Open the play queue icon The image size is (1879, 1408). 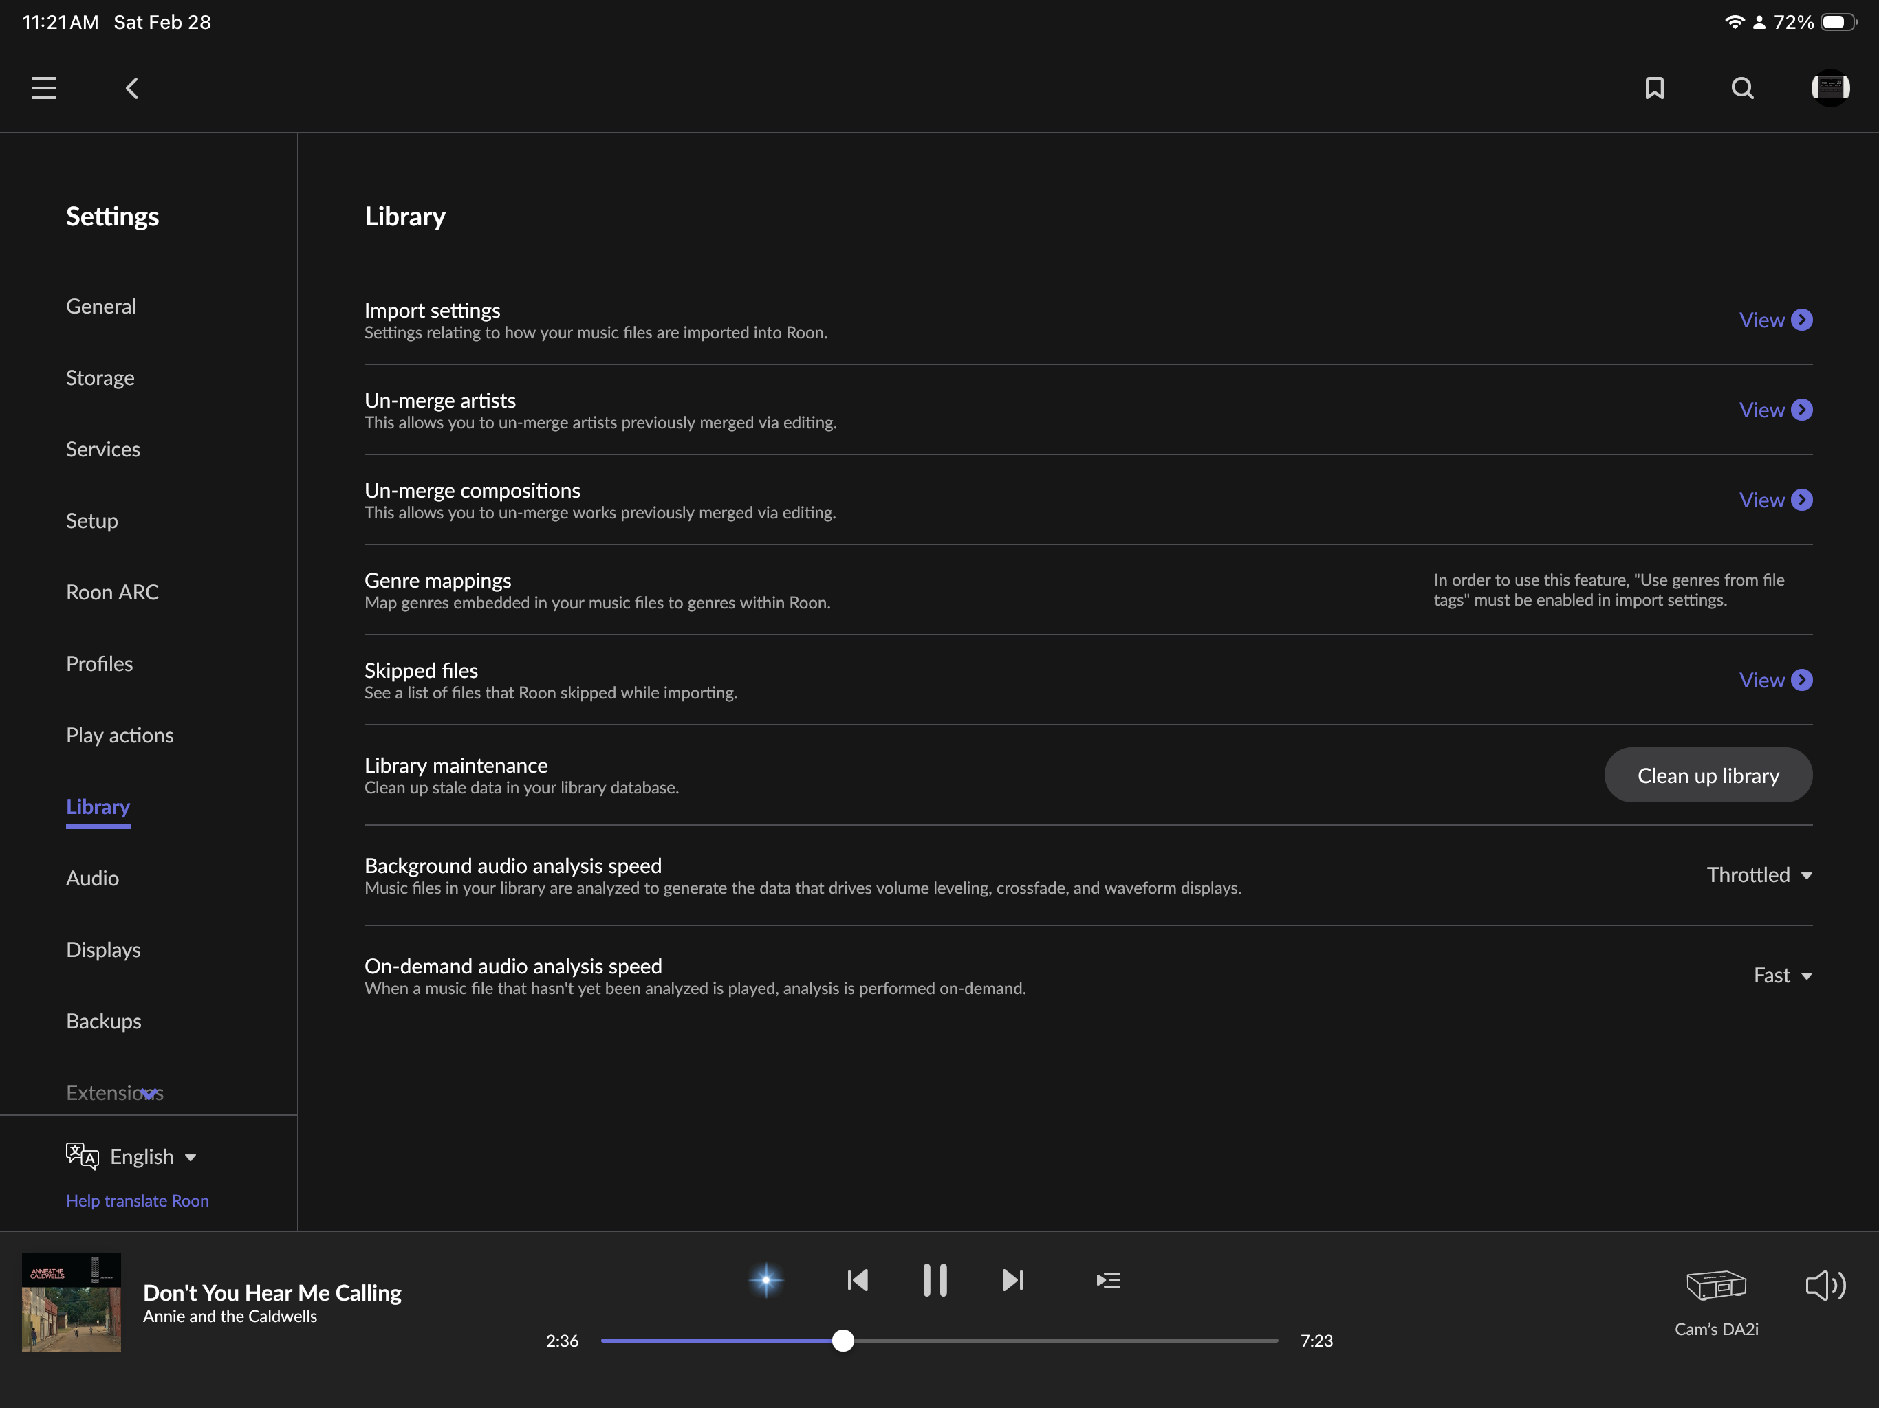pos(1108,1279)
